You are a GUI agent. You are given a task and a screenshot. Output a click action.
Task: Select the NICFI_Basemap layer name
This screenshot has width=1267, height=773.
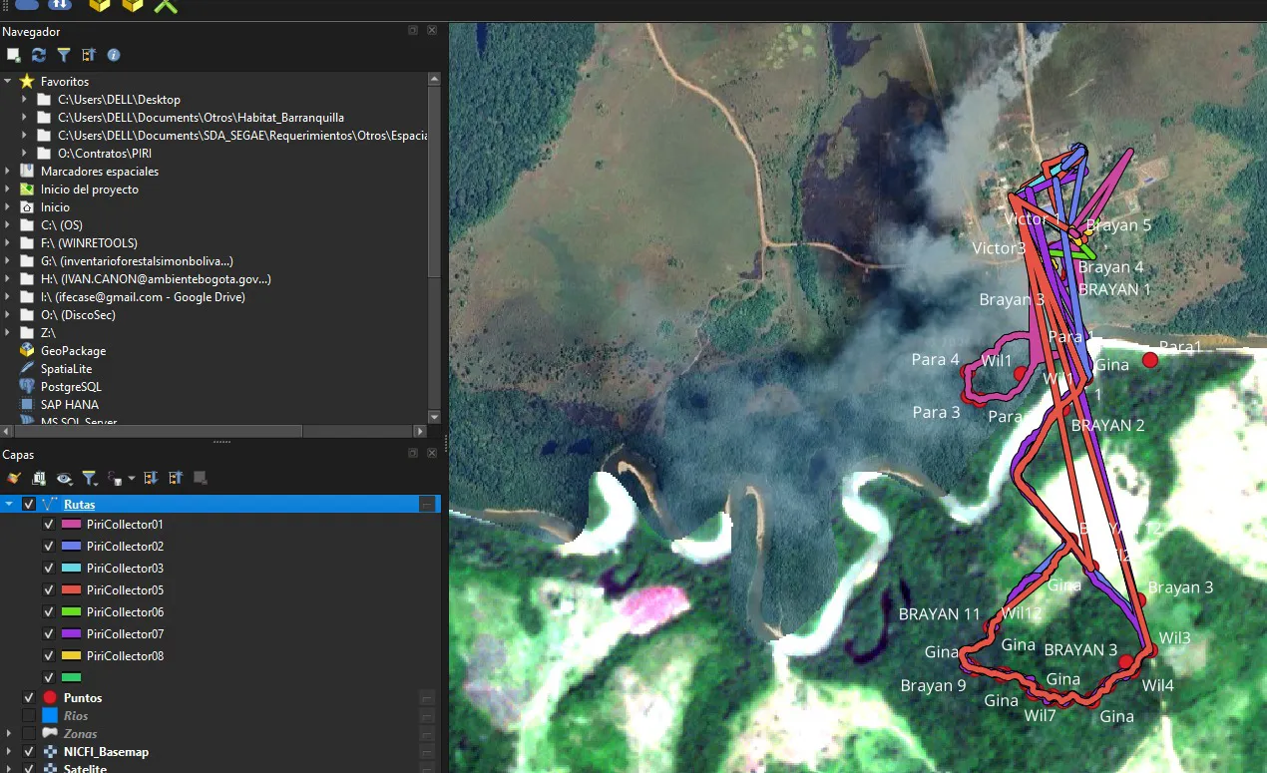tap(106, 752)
